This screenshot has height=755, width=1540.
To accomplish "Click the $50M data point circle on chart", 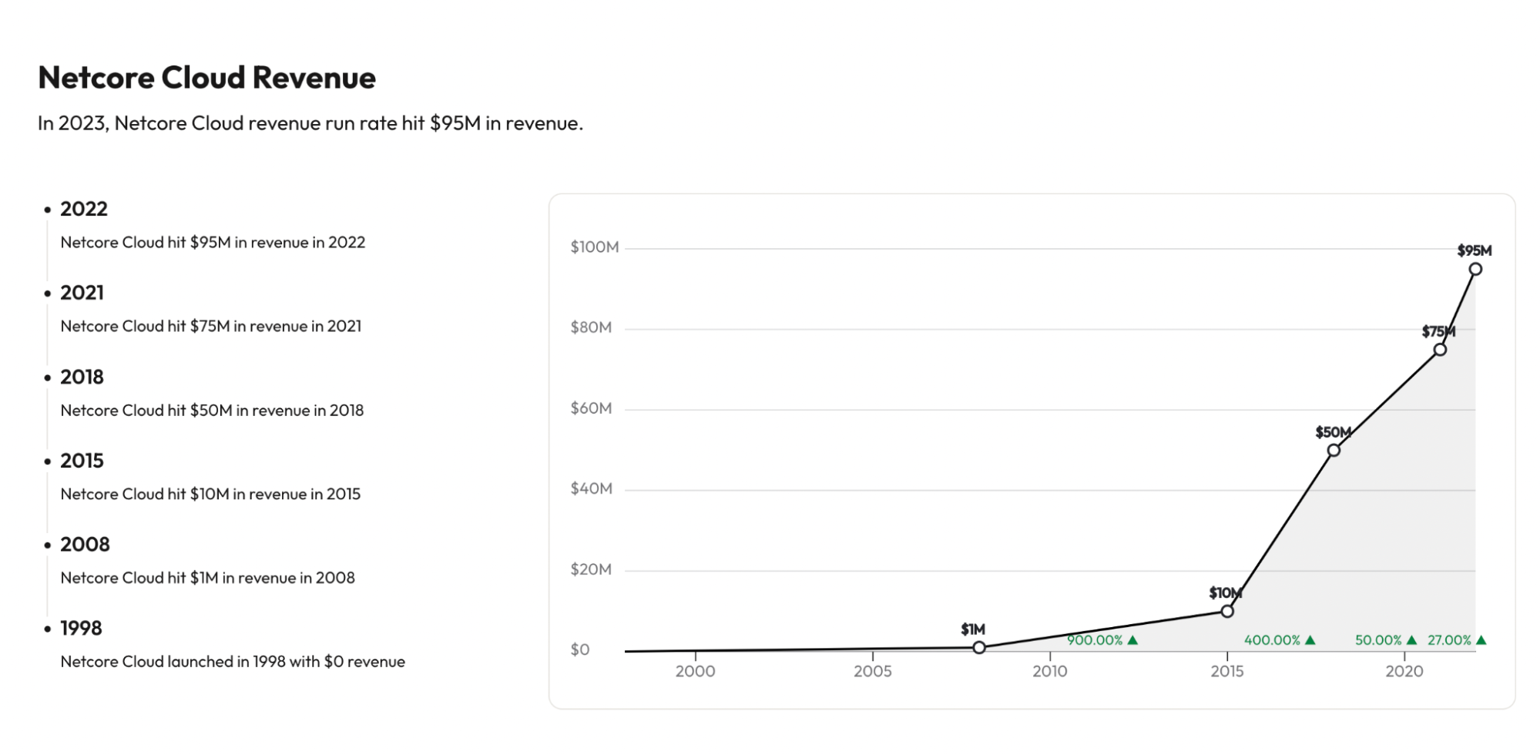I will pyautogui.click(x=1334, y=450).
